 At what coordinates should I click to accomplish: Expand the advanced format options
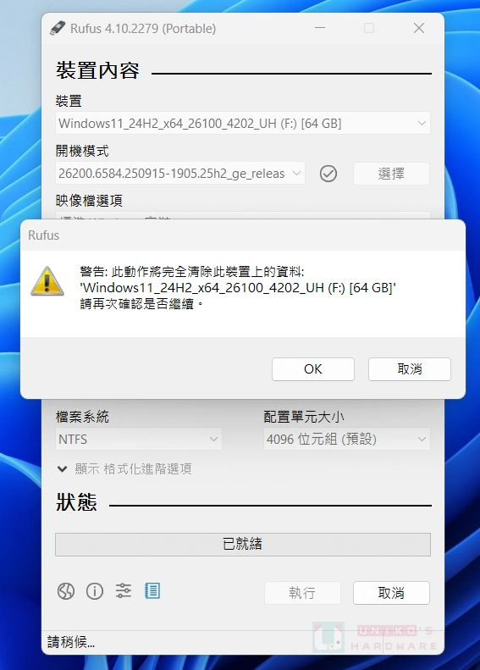pos(124,469)
